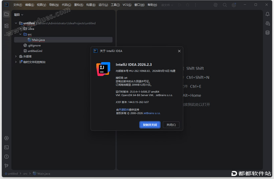Open the Git version control icon

coord(6,166)
